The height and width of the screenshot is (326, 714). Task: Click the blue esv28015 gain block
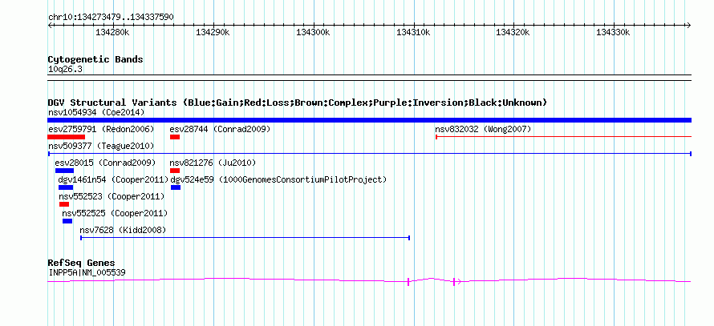click(64, 171)
